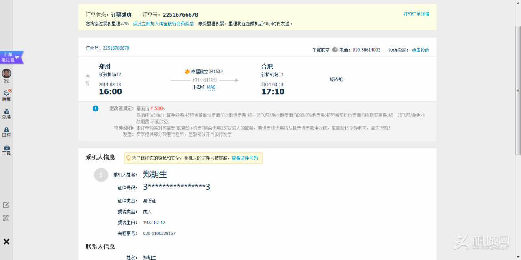Open the 兑换 exchange sidebar icon
The height and width of the screenshot is (260, 521).
coord(6,113)
